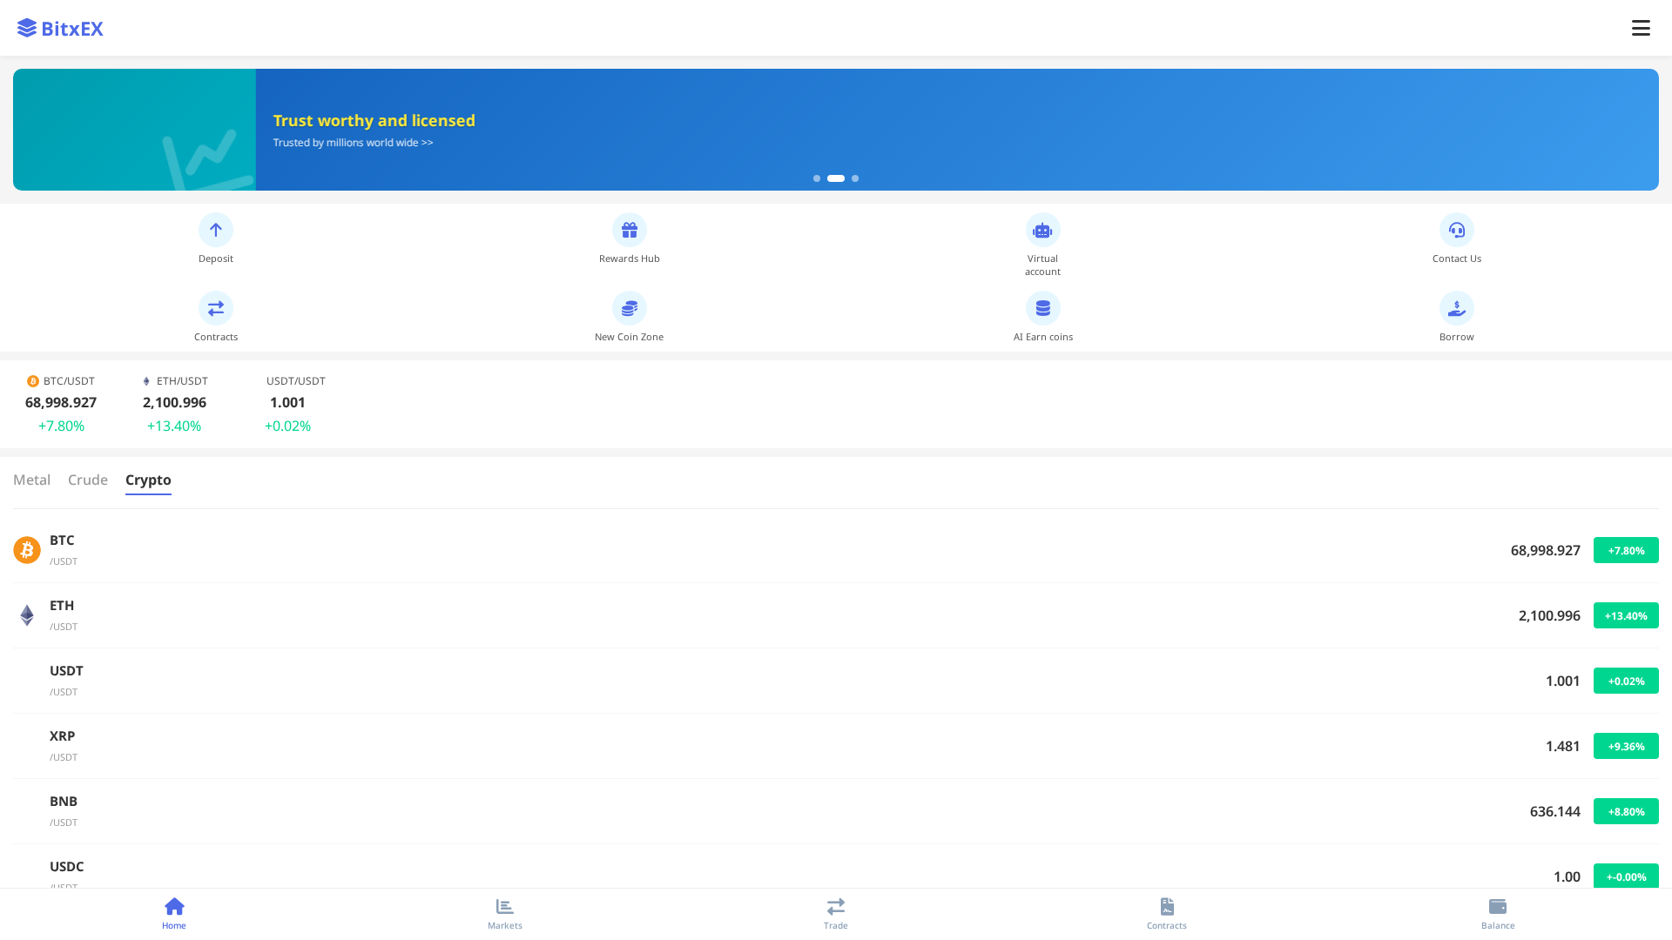This screenshot has height=940, width=1672.
Task: Open Contact Us support
Action: [1456, 230]
